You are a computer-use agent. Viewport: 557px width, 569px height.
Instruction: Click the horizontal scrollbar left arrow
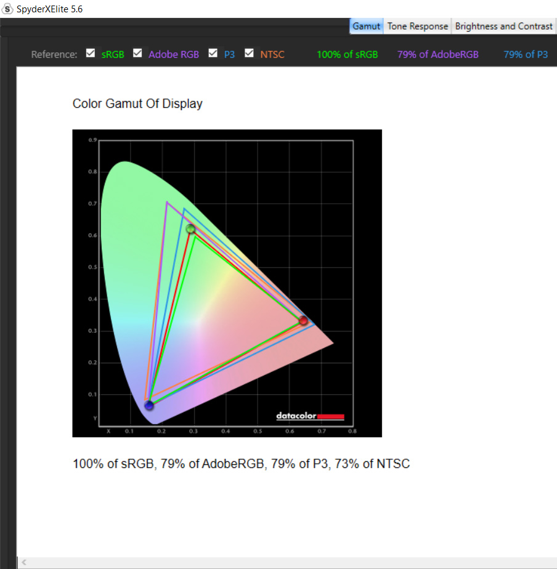[x=24, y=562]
